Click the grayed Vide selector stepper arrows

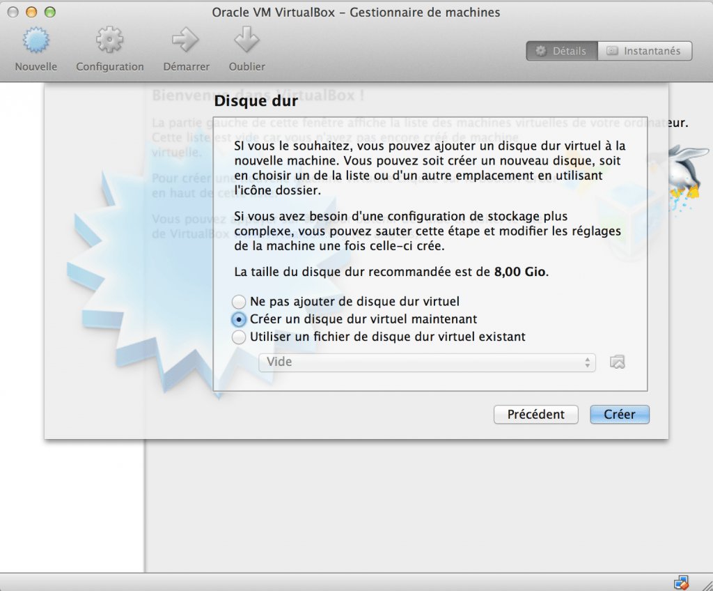click(587, 362)
